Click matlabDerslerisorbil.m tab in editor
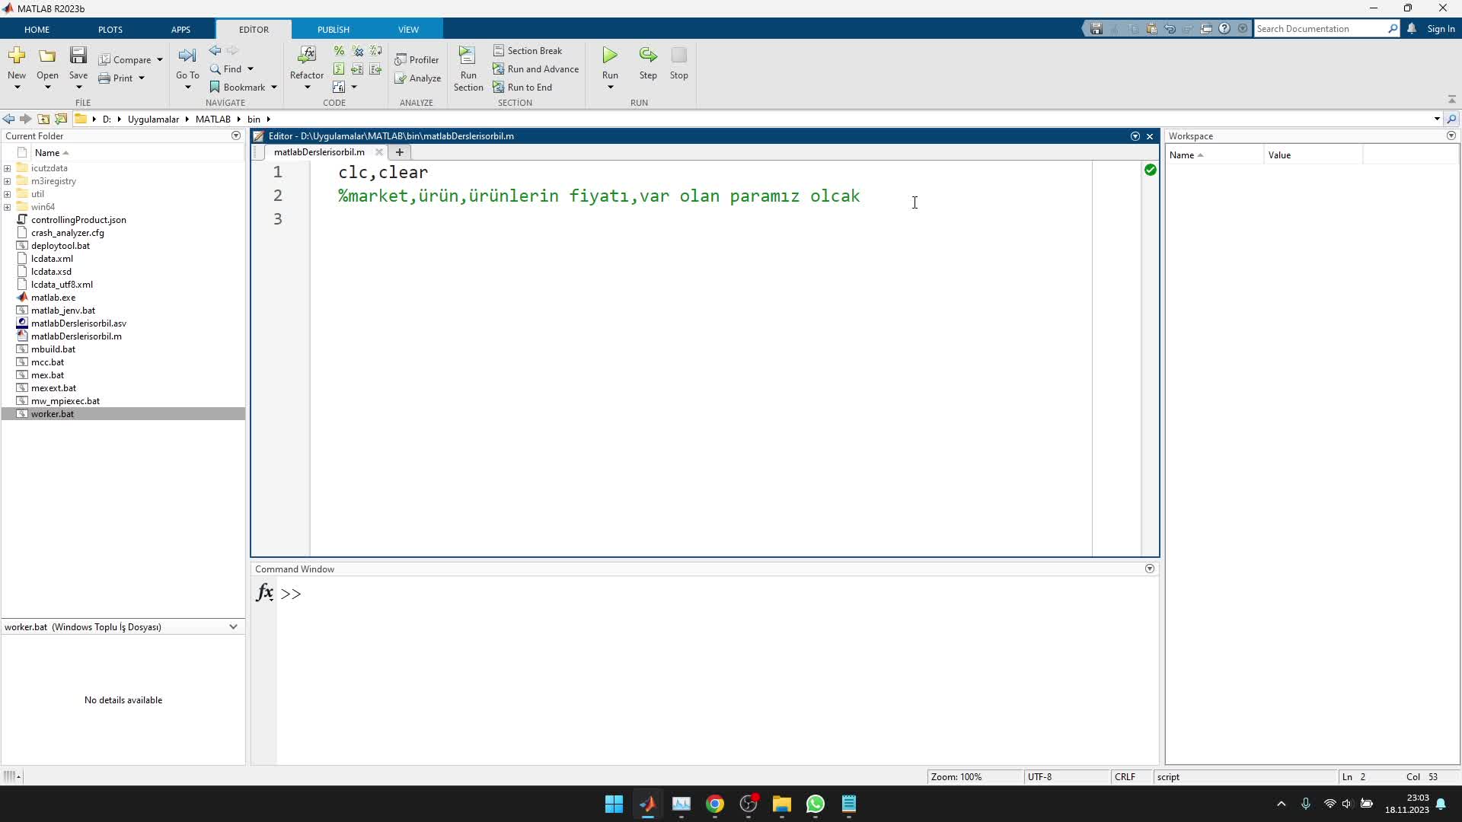This screenshot has height=822, width=1462. click(x=319, y=152)
